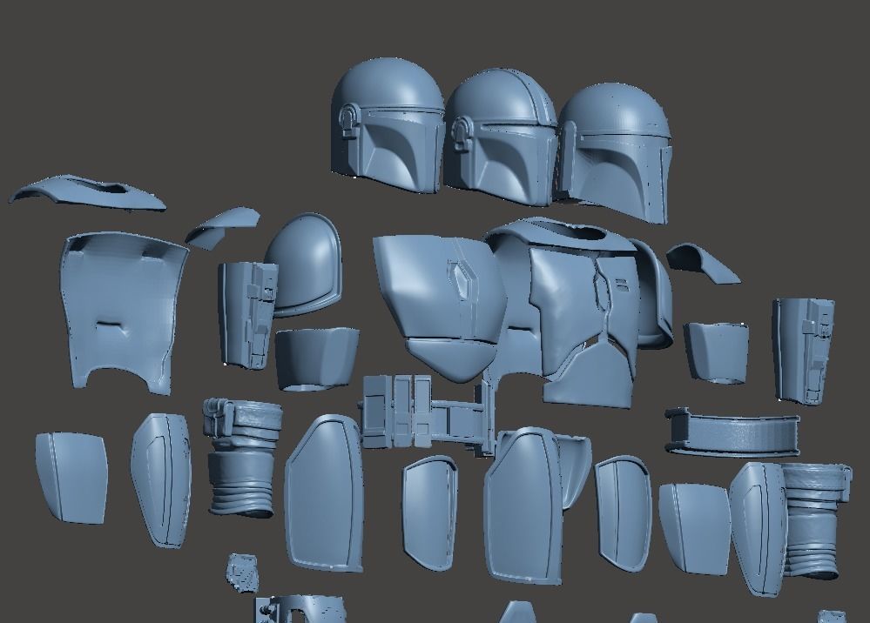Screen dimensions: 870x623
Task: Select the dome-shaped shoulder pauldron
Action: (x=304, y=265)
